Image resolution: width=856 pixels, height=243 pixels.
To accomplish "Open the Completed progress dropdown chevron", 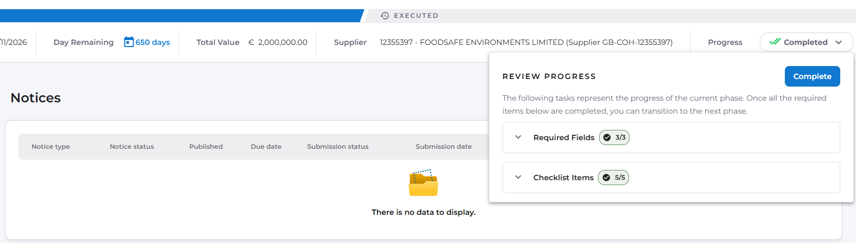I will click(x=839, y=42).
